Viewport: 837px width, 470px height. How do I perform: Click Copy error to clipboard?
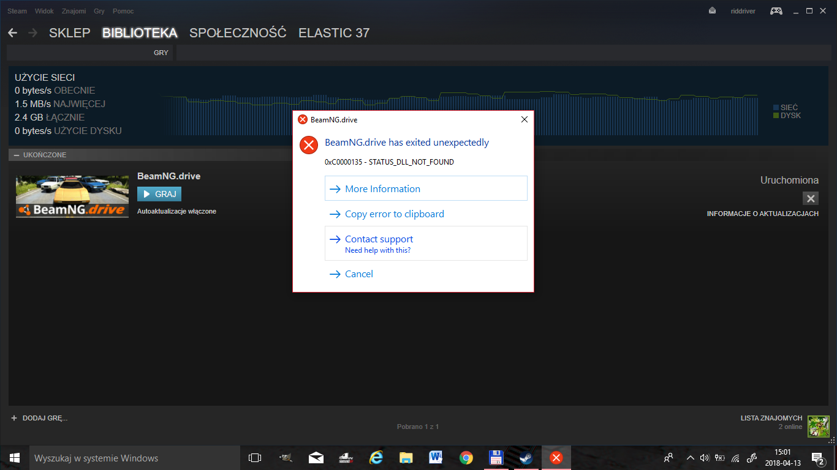[x=426, y=214]
